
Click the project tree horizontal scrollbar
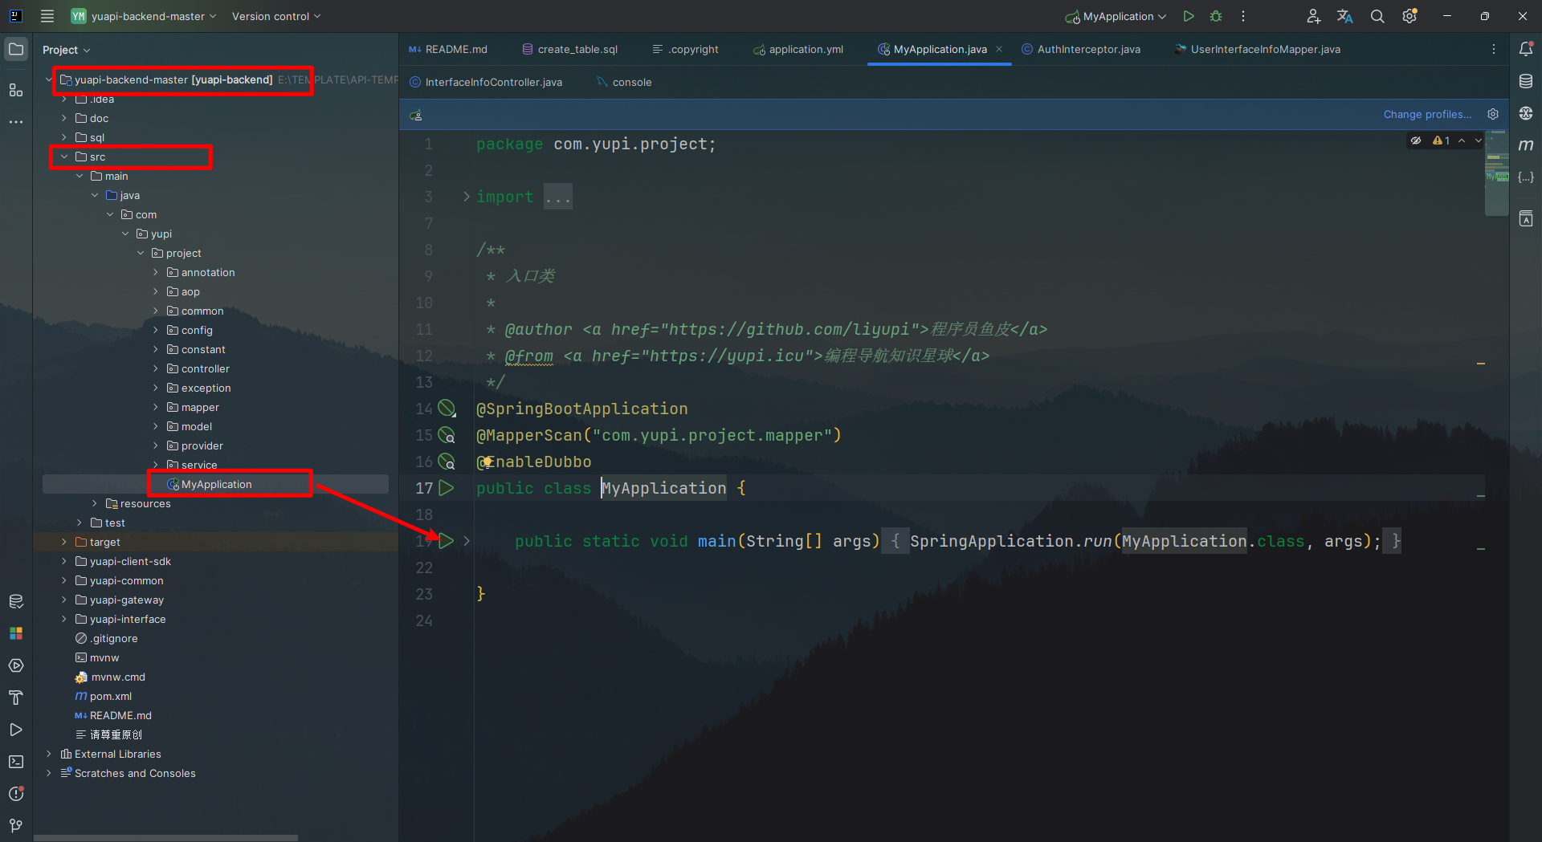coord(165,838)
